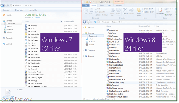Sort by Type column in Windows 8
Viewport: 179px width, 103px height.
[x=157, y=26]
